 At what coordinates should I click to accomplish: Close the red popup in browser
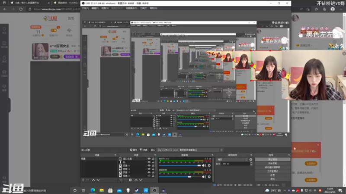click(x=318, y=145)
